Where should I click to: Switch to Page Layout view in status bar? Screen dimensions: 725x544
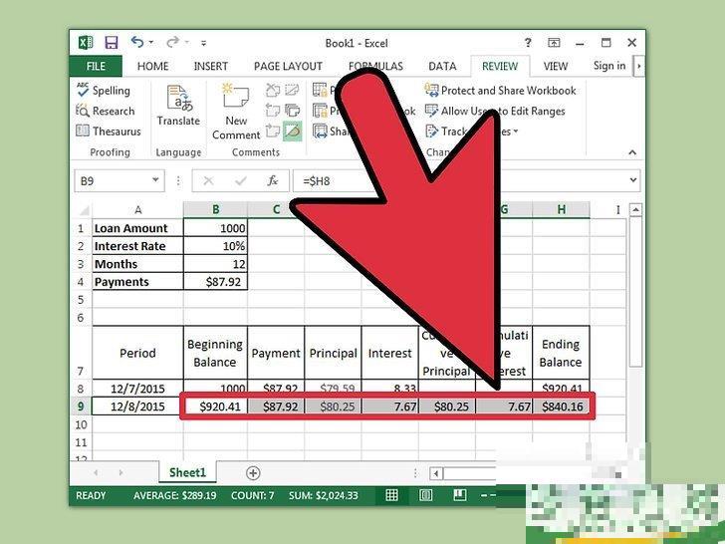(425, 495)
